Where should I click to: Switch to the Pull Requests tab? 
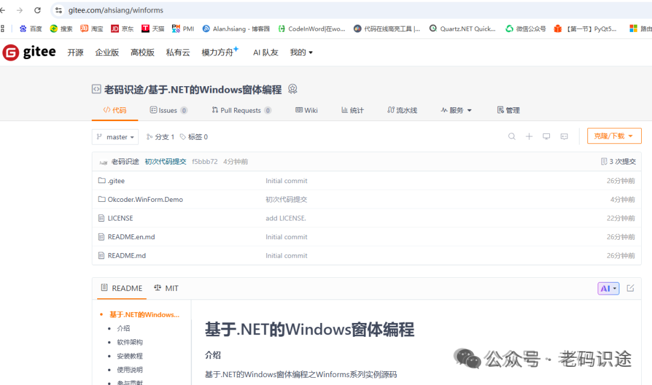tap(241, 110)
